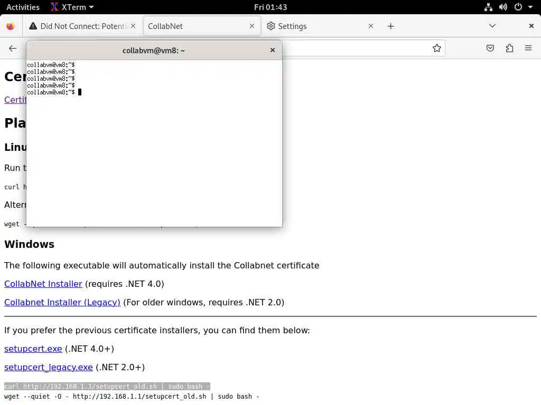Bookmark this page with the star icon
541x405 pixels.
pos(436,48)
